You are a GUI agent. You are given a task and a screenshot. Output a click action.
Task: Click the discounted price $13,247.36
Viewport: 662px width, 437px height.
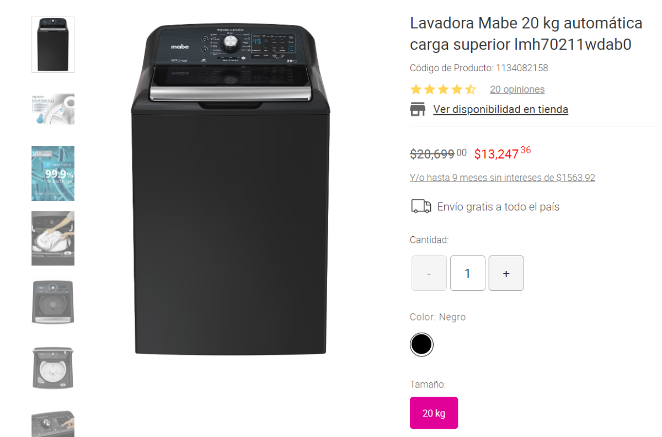coord(503,153)
